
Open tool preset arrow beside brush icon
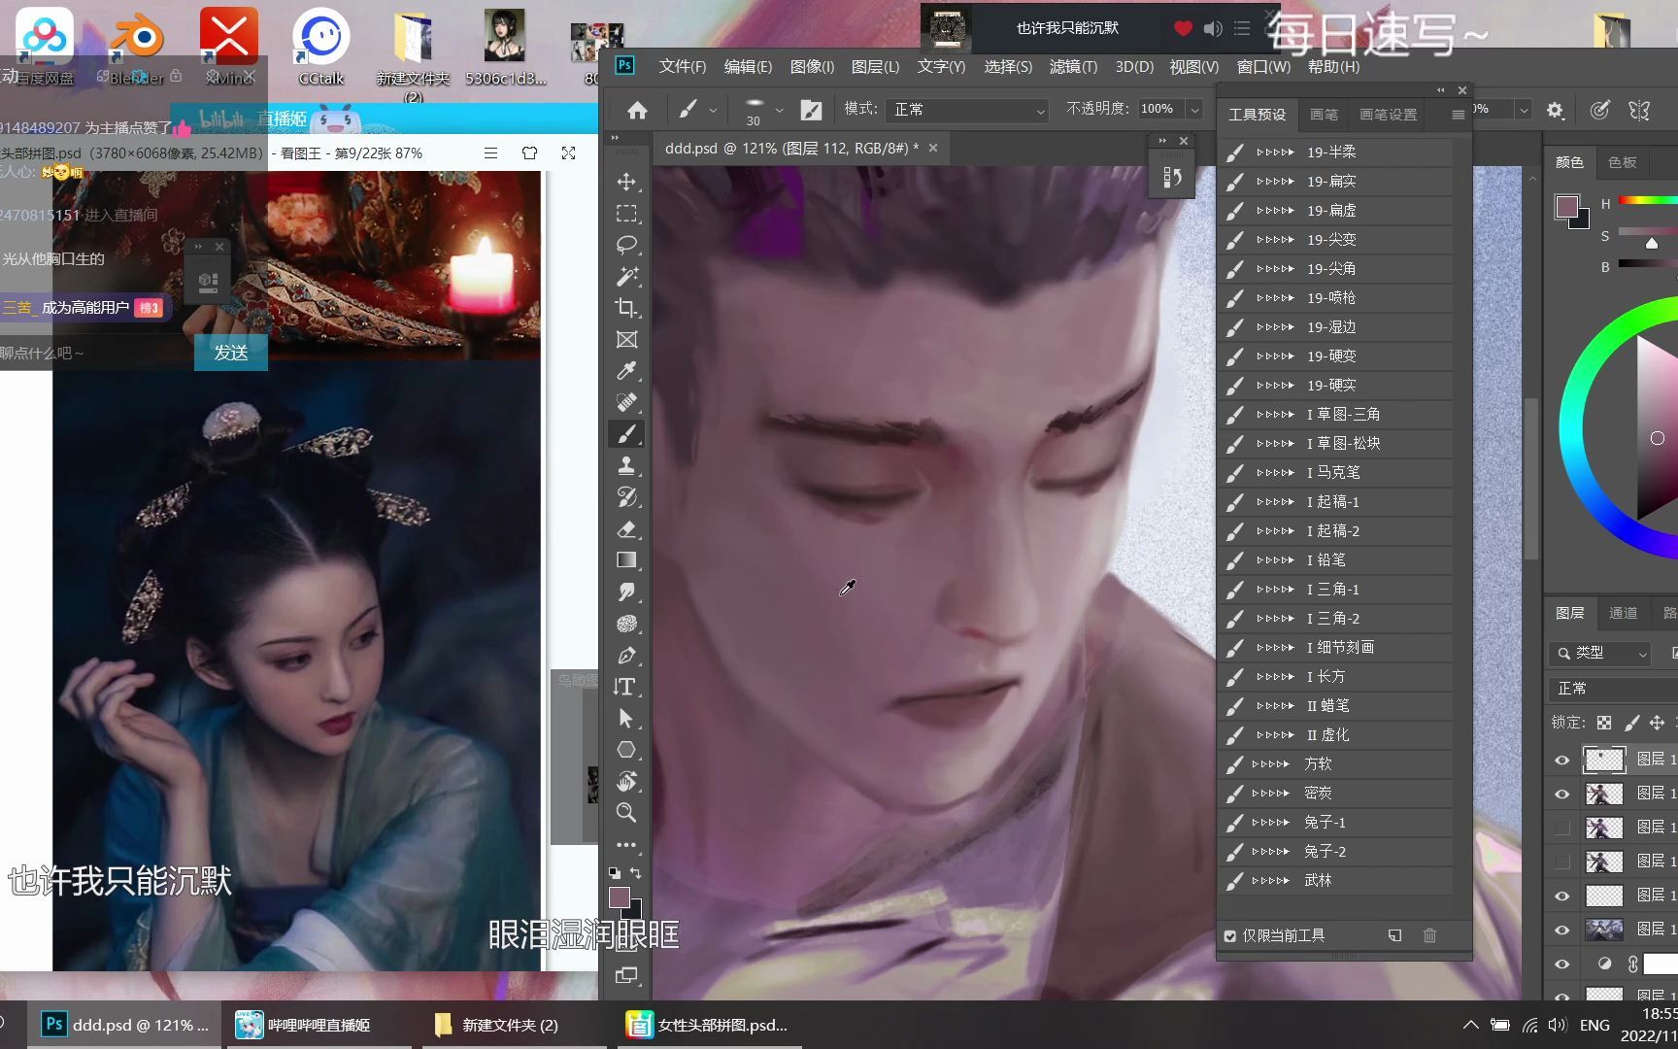point(713,110)
